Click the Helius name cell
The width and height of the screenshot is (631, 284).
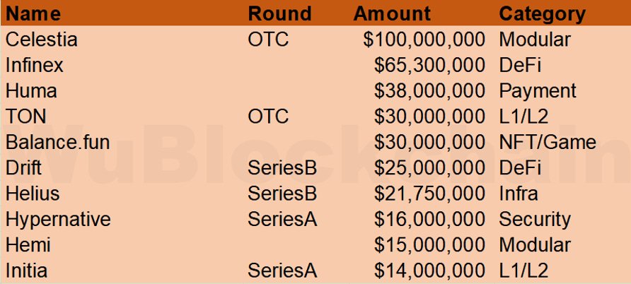tap(33, 194)
